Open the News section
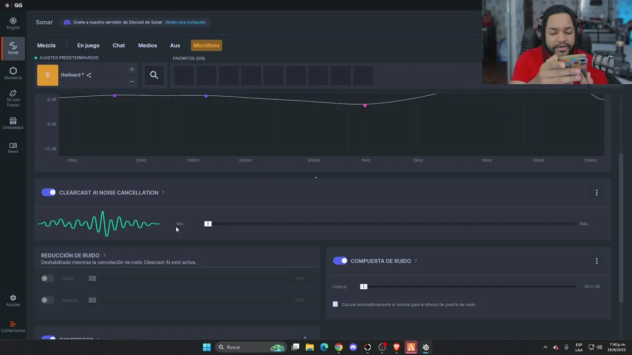Screen dimensions: 632x355 [13, 148]
